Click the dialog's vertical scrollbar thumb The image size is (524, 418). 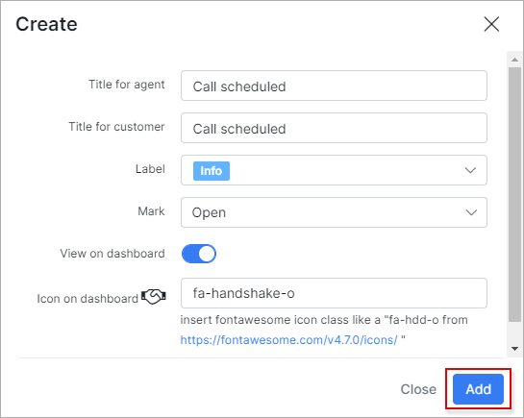click(514, 194)
